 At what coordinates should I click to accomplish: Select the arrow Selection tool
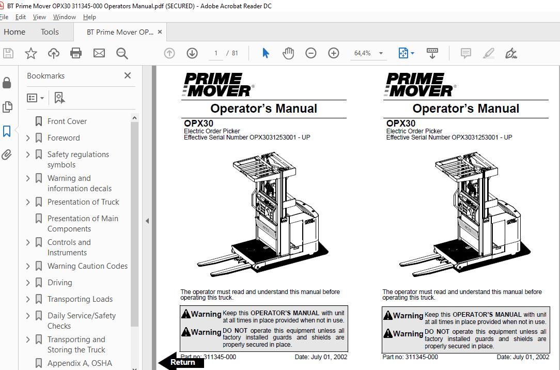[x=266, y=53]
